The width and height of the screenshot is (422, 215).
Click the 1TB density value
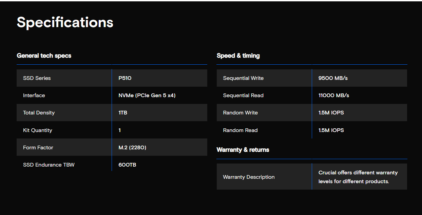click(123, 113)
